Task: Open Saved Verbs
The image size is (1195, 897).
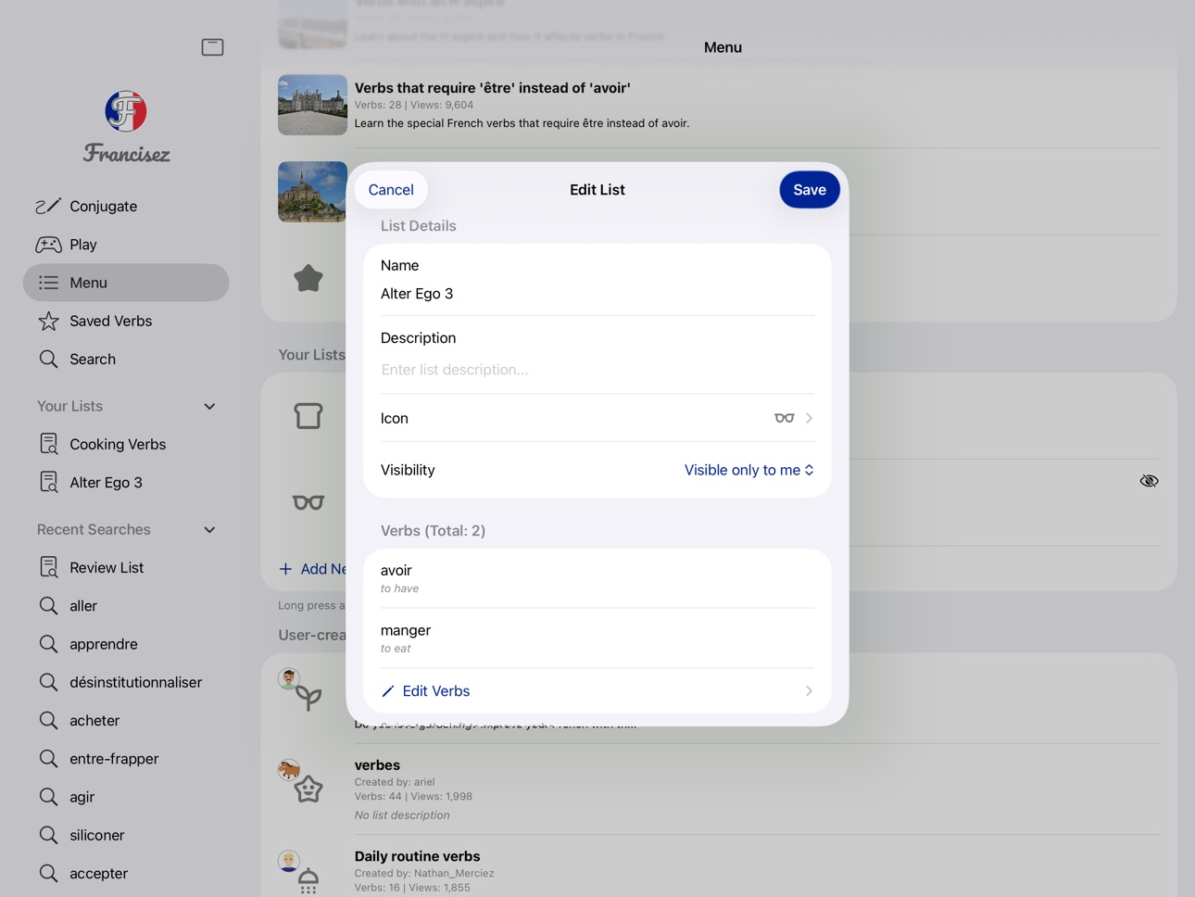Action: 126,321
